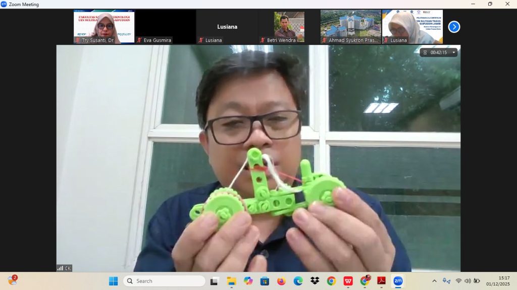Open Microsoft Edge from the taskbar
The height and width of the screenshot is (290, 517).
[298, 281]
